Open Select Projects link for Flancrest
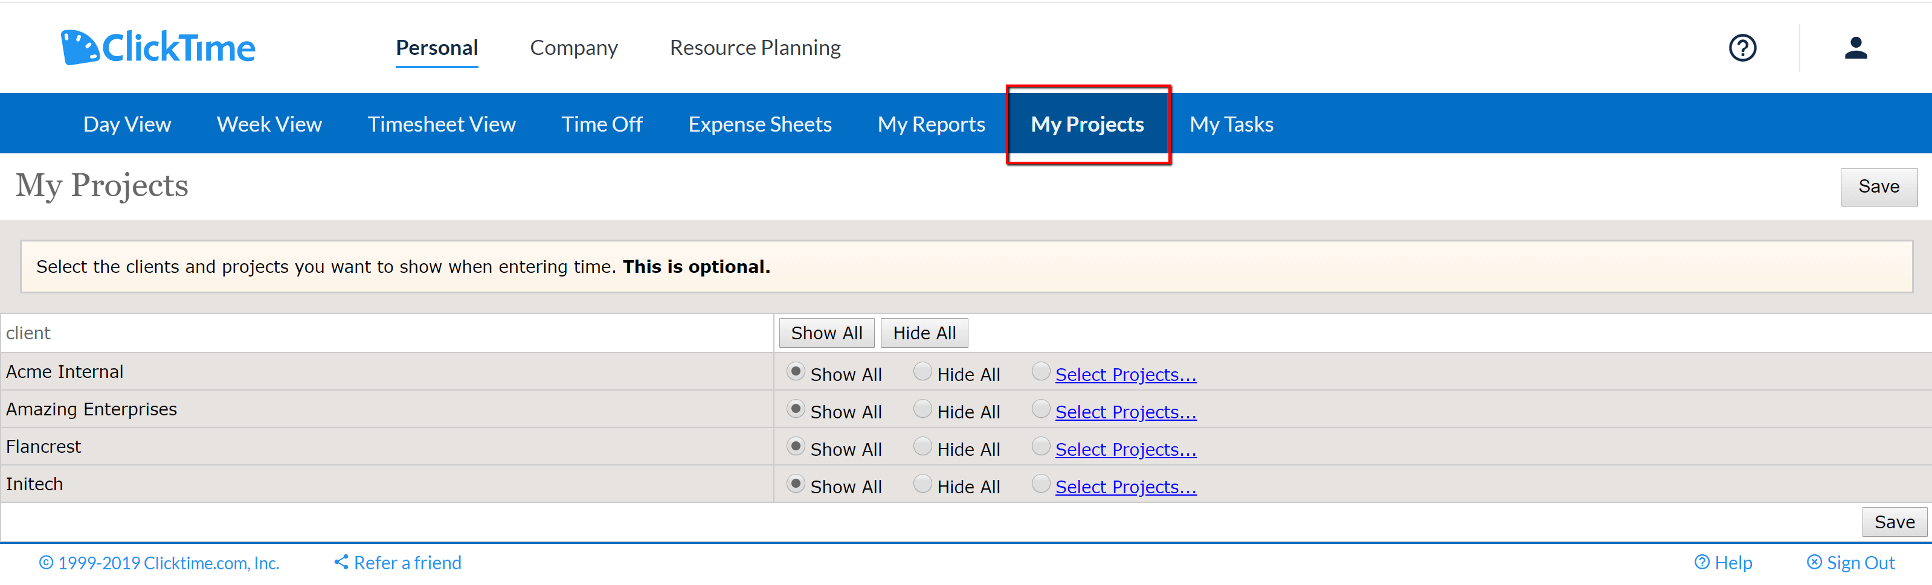The image size is (1932, 585). coord(1125,449)
